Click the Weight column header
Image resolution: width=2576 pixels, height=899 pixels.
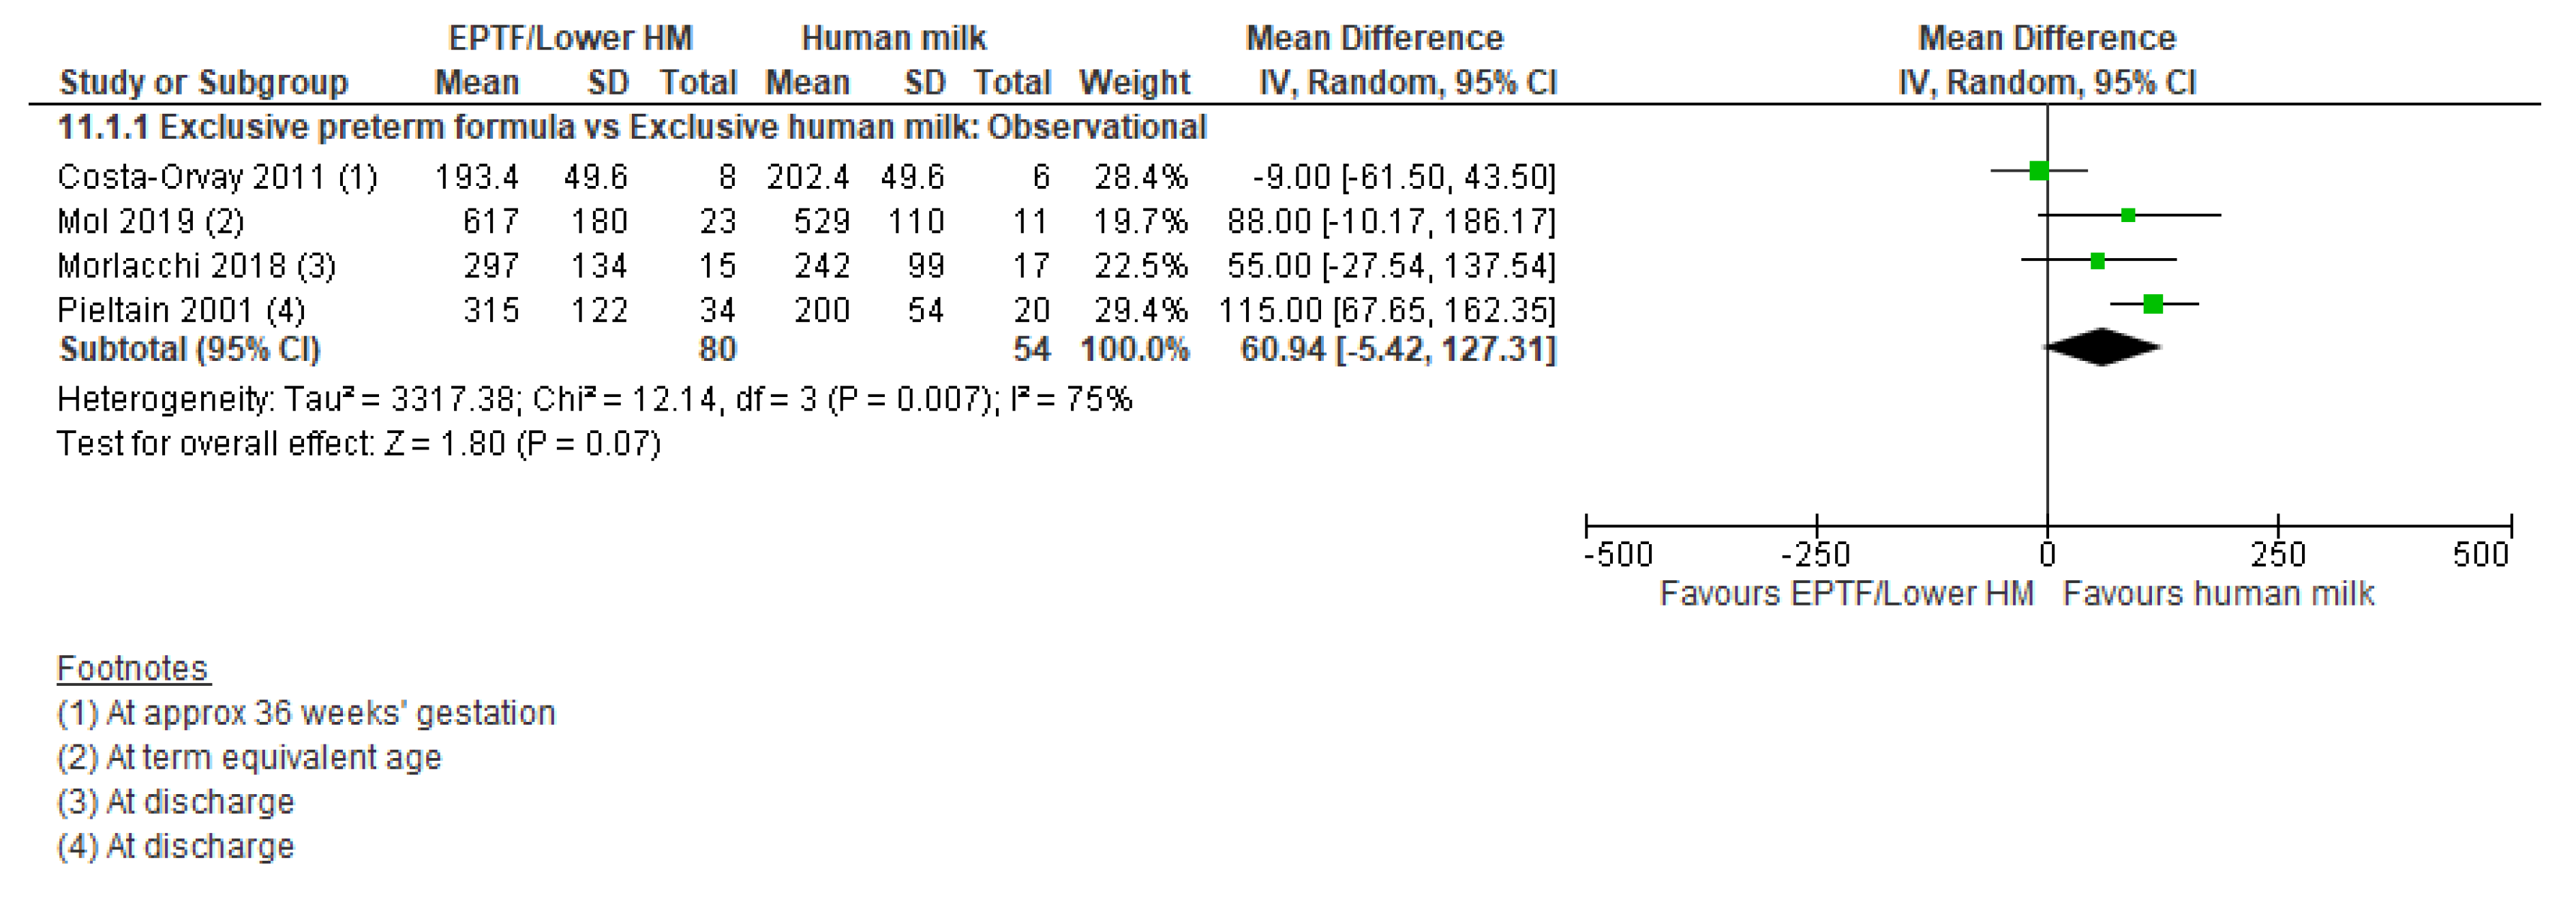pos(1134,82)
